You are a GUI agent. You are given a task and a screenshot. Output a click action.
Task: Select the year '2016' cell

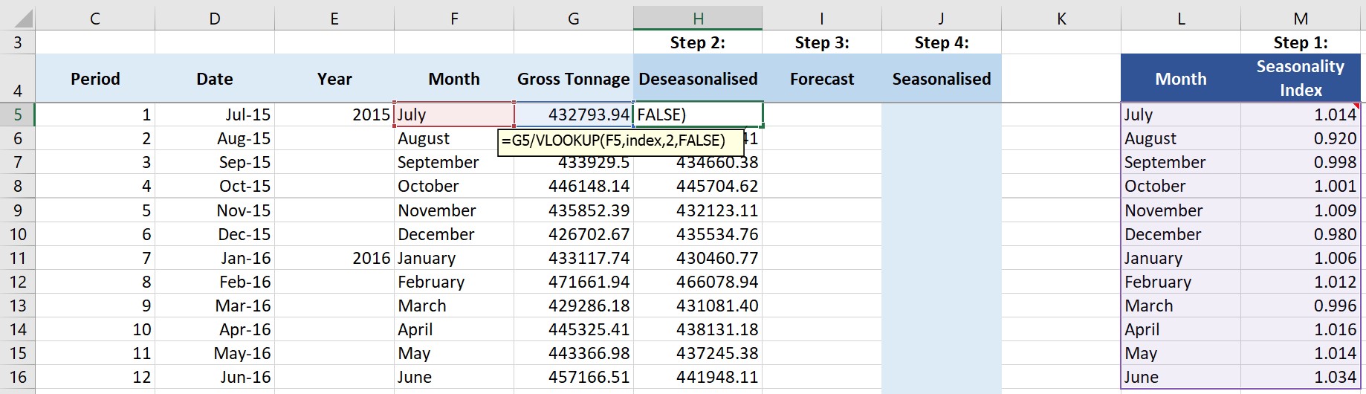[334, 258]
